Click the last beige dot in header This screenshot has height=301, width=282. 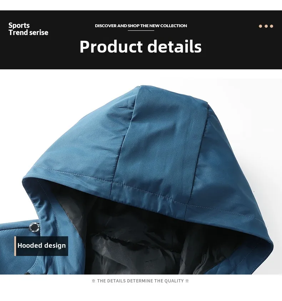(271, 26)
